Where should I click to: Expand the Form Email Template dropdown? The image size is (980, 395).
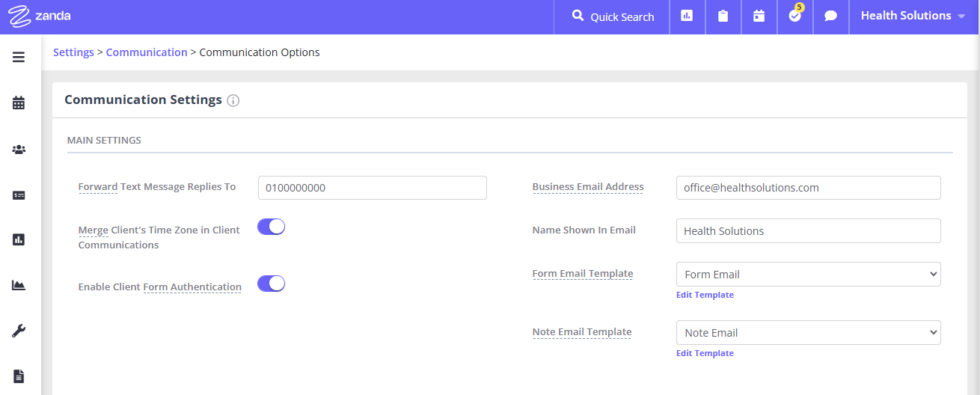(x=808, y=275)
